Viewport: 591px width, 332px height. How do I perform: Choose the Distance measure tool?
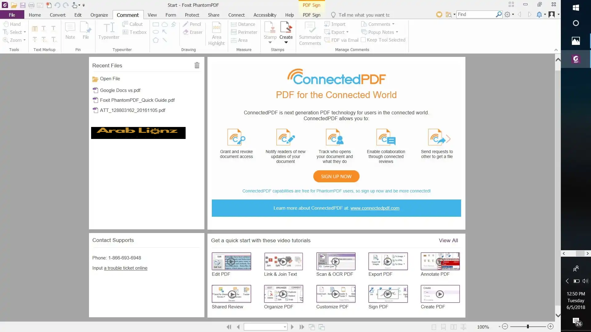[243, 24]
